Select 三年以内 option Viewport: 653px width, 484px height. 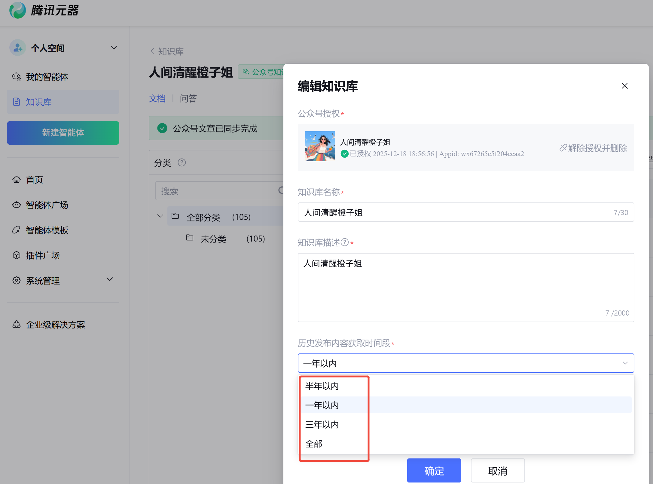click(x=322, y=424)
